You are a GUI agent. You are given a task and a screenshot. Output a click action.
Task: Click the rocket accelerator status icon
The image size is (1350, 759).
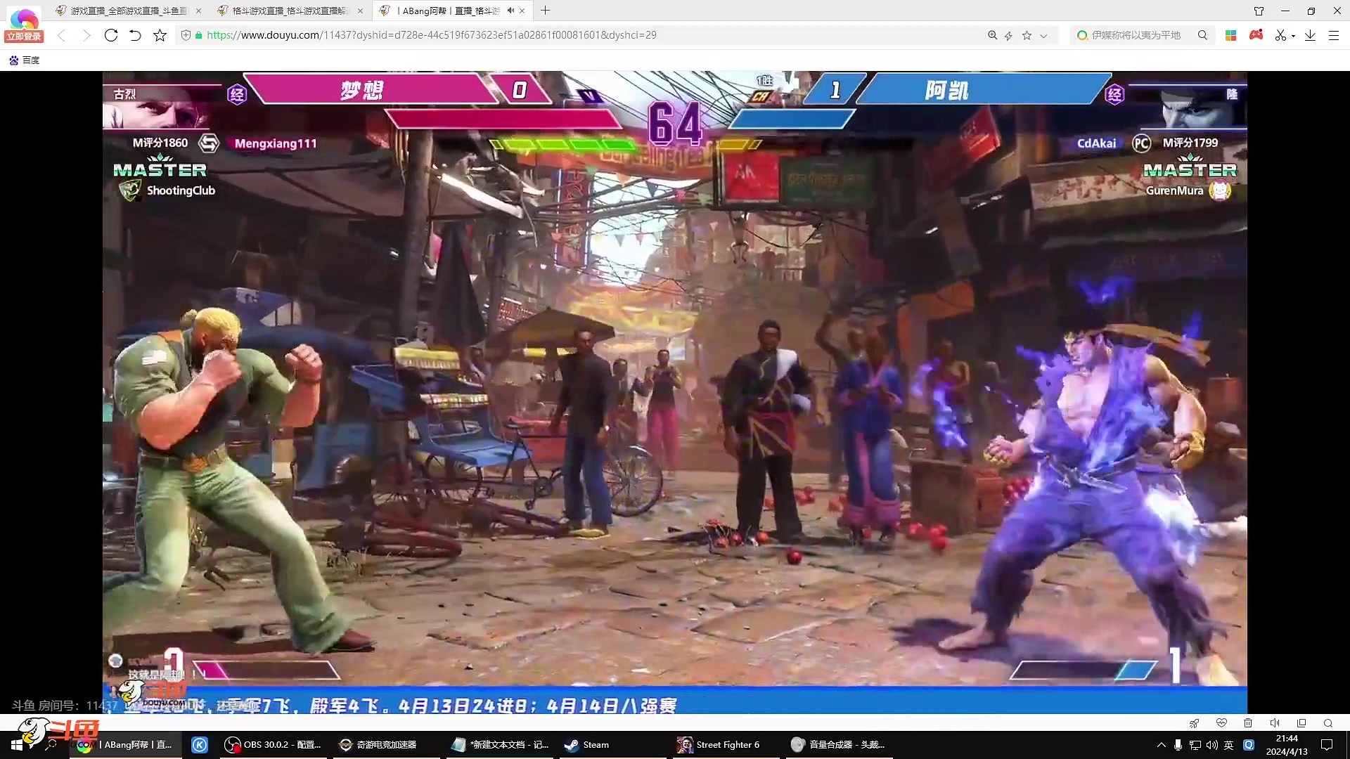pyautogui.click(x=1194, y=723)
